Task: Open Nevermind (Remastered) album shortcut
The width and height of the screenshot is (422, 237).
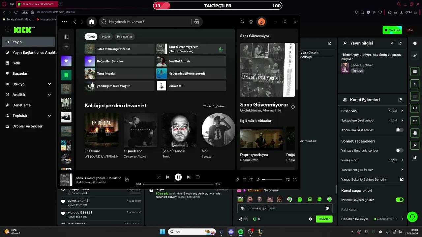Action: click(x=191, y=73)
